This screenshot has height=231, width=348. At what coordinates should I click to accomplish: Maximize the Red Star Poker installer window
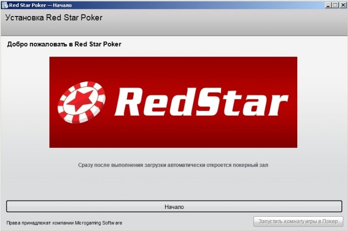[x=335, y=5]
